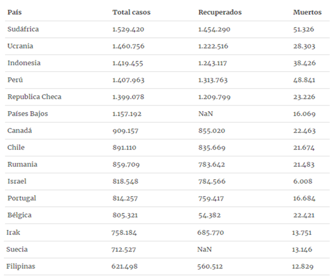Click Indonesia total cases 1.419.455
Screen dimensions: 330x278
coord(128,63)
